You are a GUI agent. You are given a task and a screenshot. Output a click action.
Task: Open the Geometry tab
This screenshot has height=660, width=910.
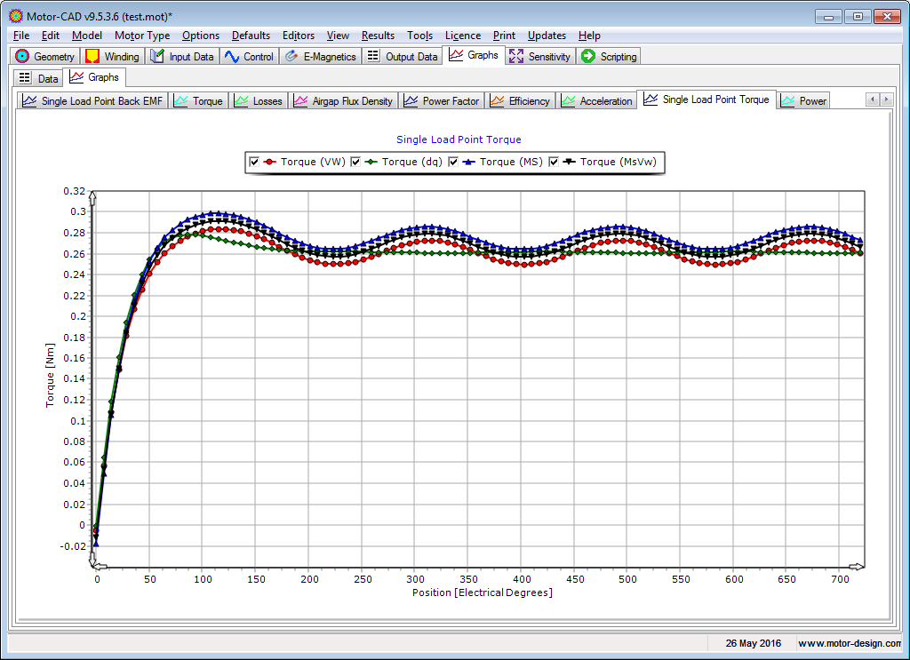(x=44, y=56)
